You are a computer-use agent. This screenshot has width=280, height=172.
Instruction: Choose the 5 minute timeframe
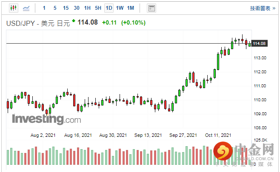click(55, 8)
